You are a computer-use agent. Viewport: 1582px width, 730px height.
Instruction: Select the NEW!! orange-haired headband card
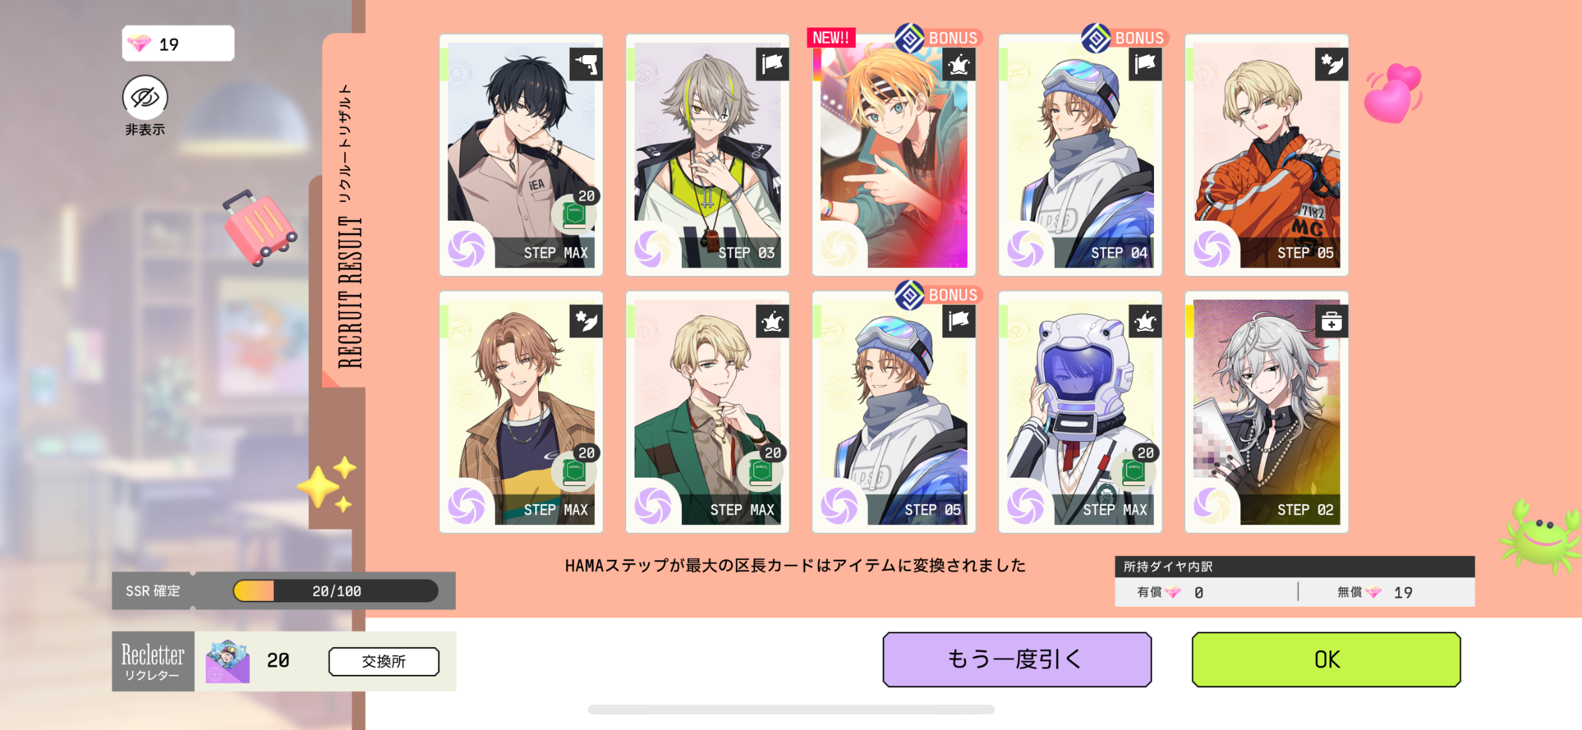(x=894, y=156)
